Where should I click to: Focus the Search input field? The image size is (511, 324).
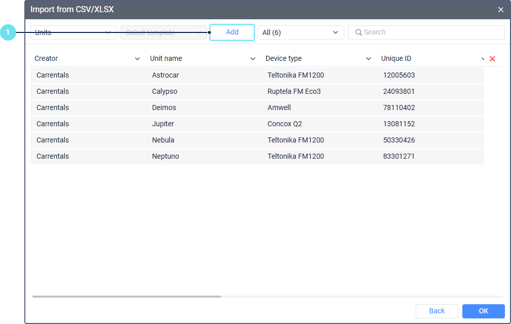(431, 32)
